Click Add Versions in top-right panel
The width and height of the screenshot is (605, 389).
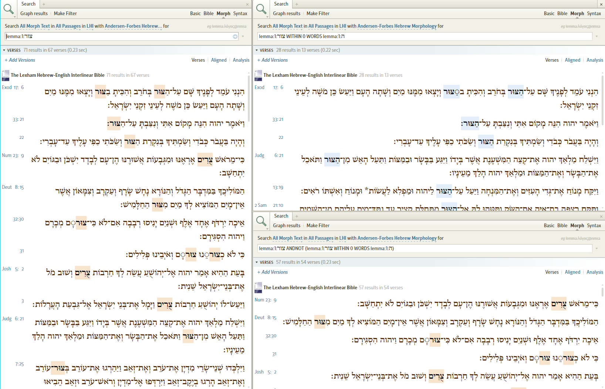click(273, 60)
